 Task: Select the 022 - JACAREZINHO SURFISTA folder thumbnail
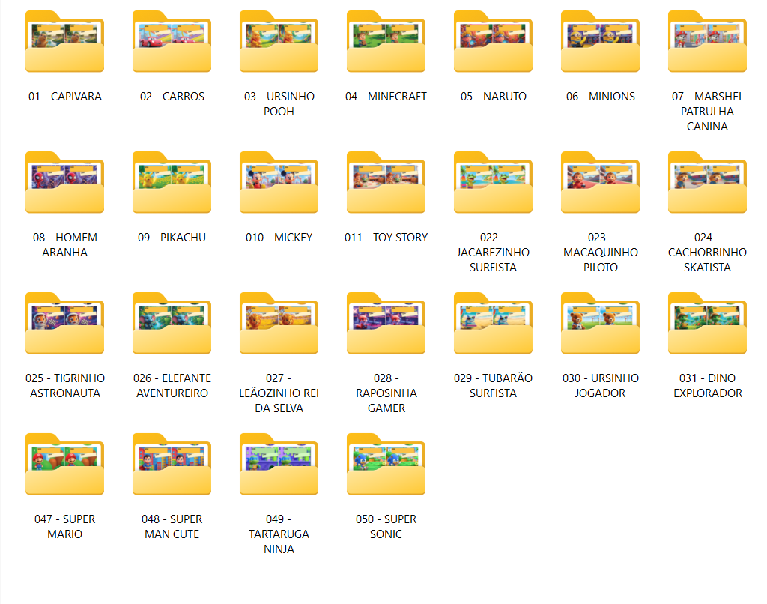coord(493,184)
